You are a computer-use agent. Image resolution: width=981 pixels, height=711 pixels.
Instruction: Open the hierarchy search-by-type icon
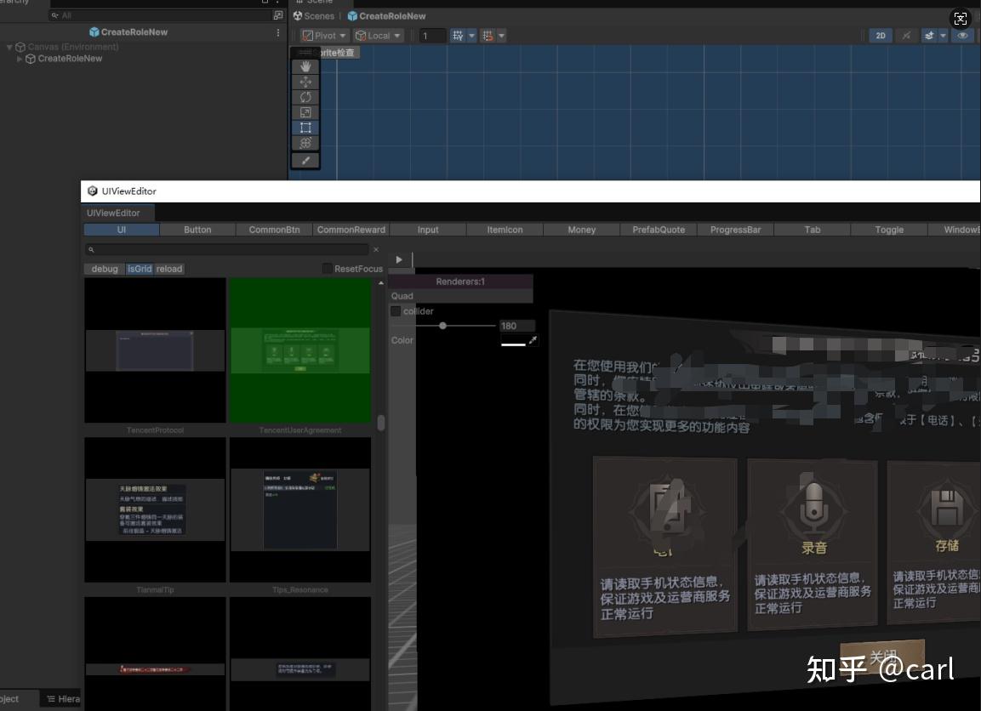pos(277,15)
